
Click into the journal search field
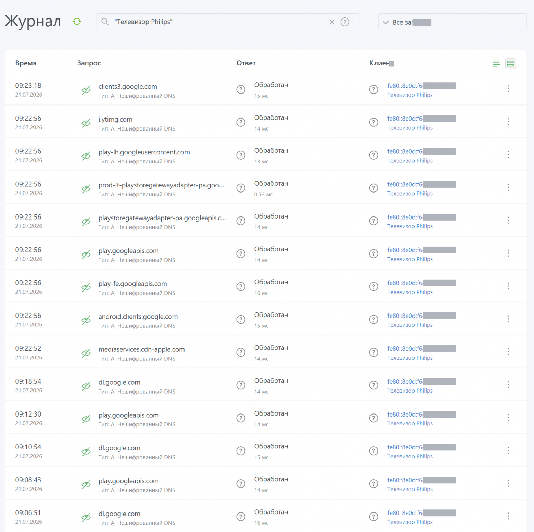(219, 22)
